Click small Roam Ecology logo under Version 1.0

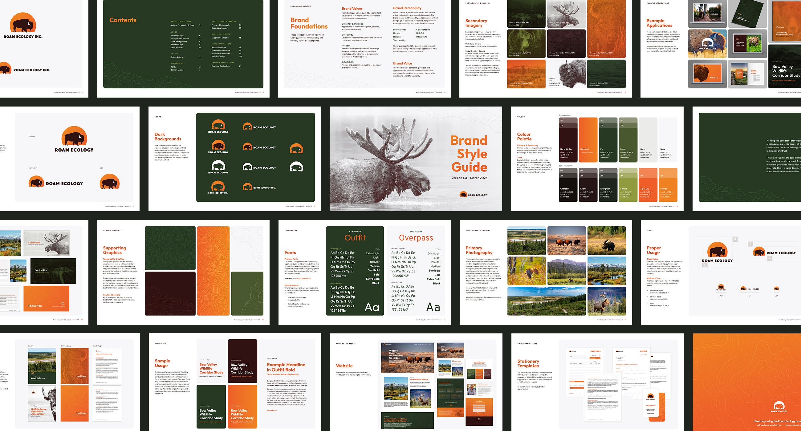click(x=473, y=195)
